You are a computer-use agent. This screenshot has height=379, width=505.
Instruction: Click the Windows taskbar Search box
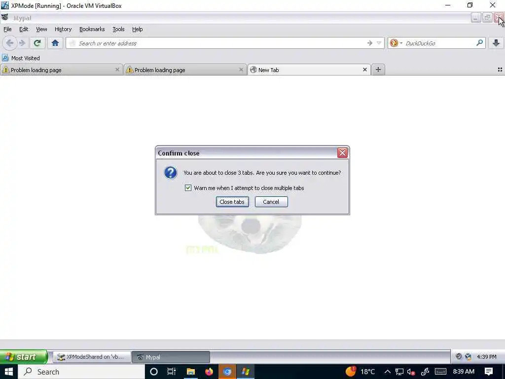click(81, 372)
